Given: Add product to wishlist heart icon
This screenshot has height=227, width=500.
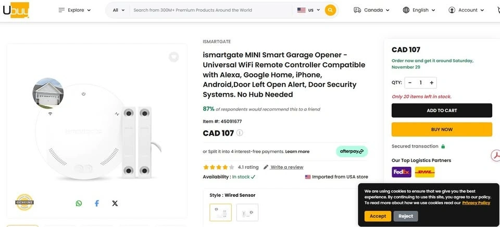Looking at the screenshot, I should 174,57.
